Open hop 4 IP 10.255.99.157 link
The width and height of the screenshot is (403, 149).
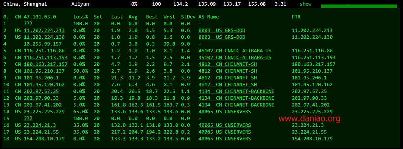(x=43, y=44)
